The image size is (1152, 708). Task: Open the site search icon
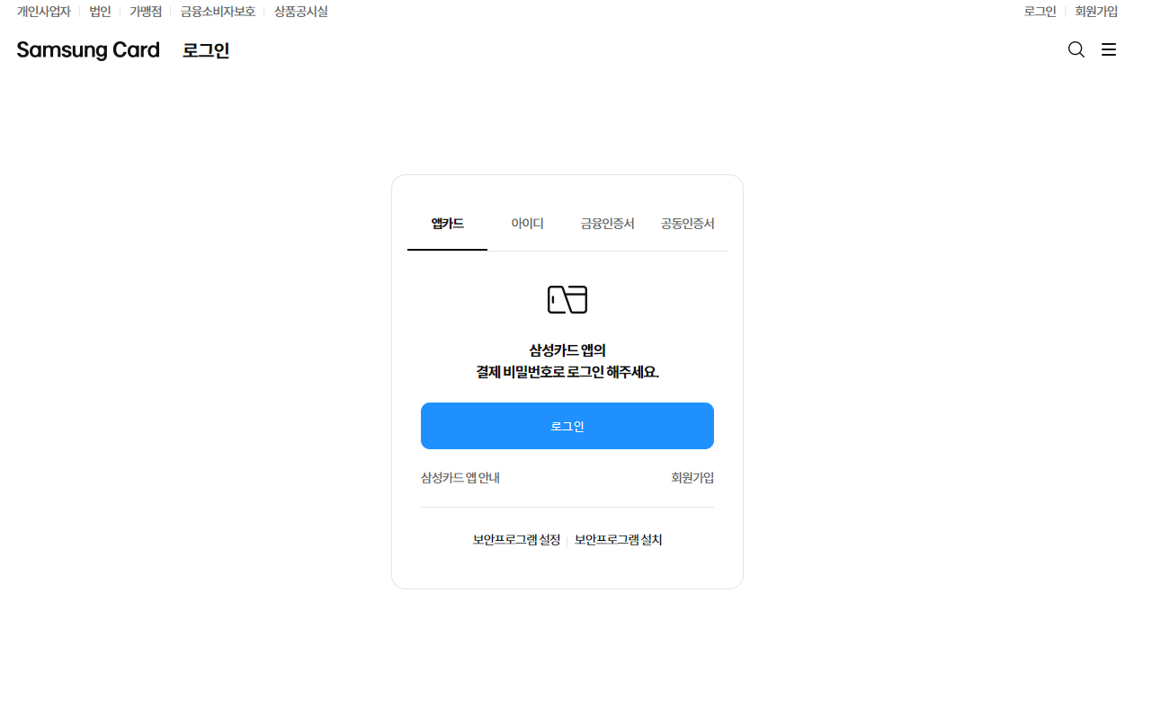click(1076, 49)
